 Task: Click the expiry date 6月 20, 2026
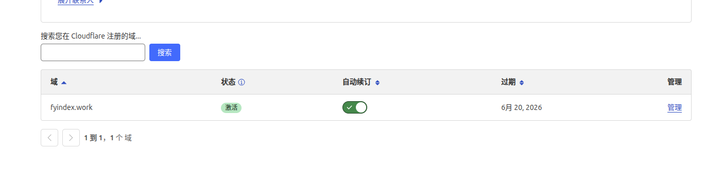coord(521,108)
